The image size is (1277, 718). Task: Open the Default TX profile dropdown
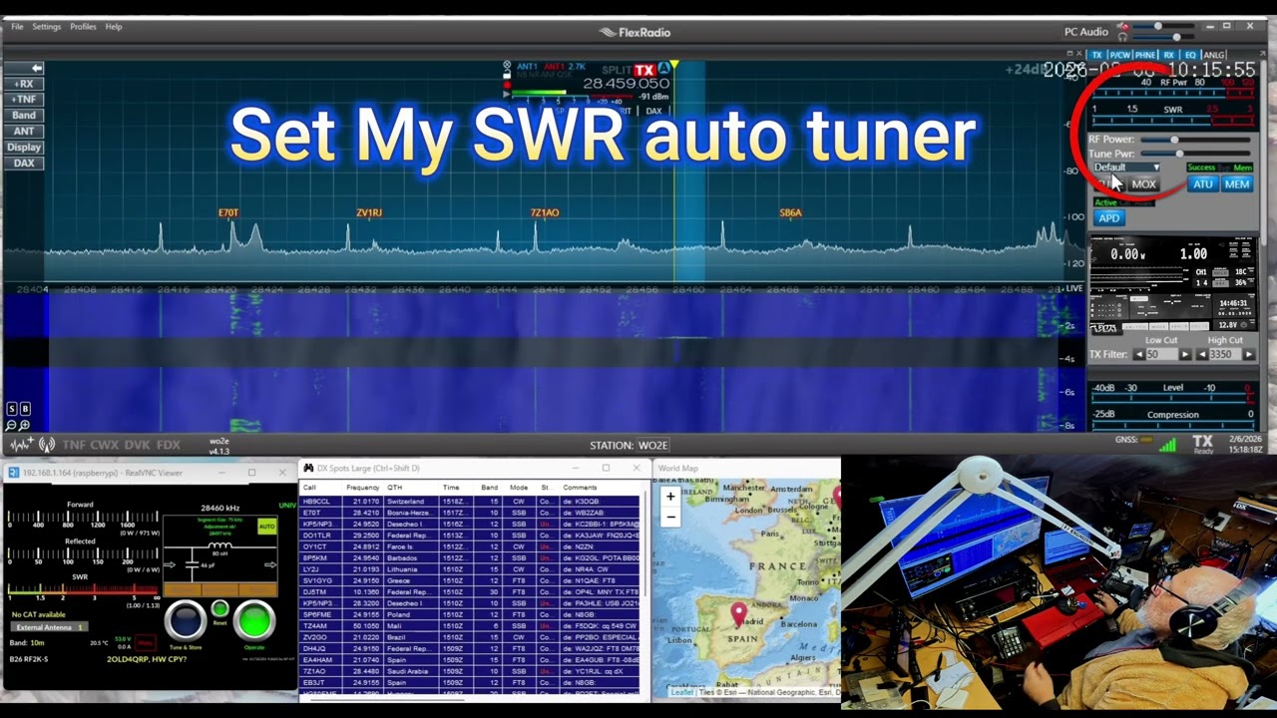1125,168
